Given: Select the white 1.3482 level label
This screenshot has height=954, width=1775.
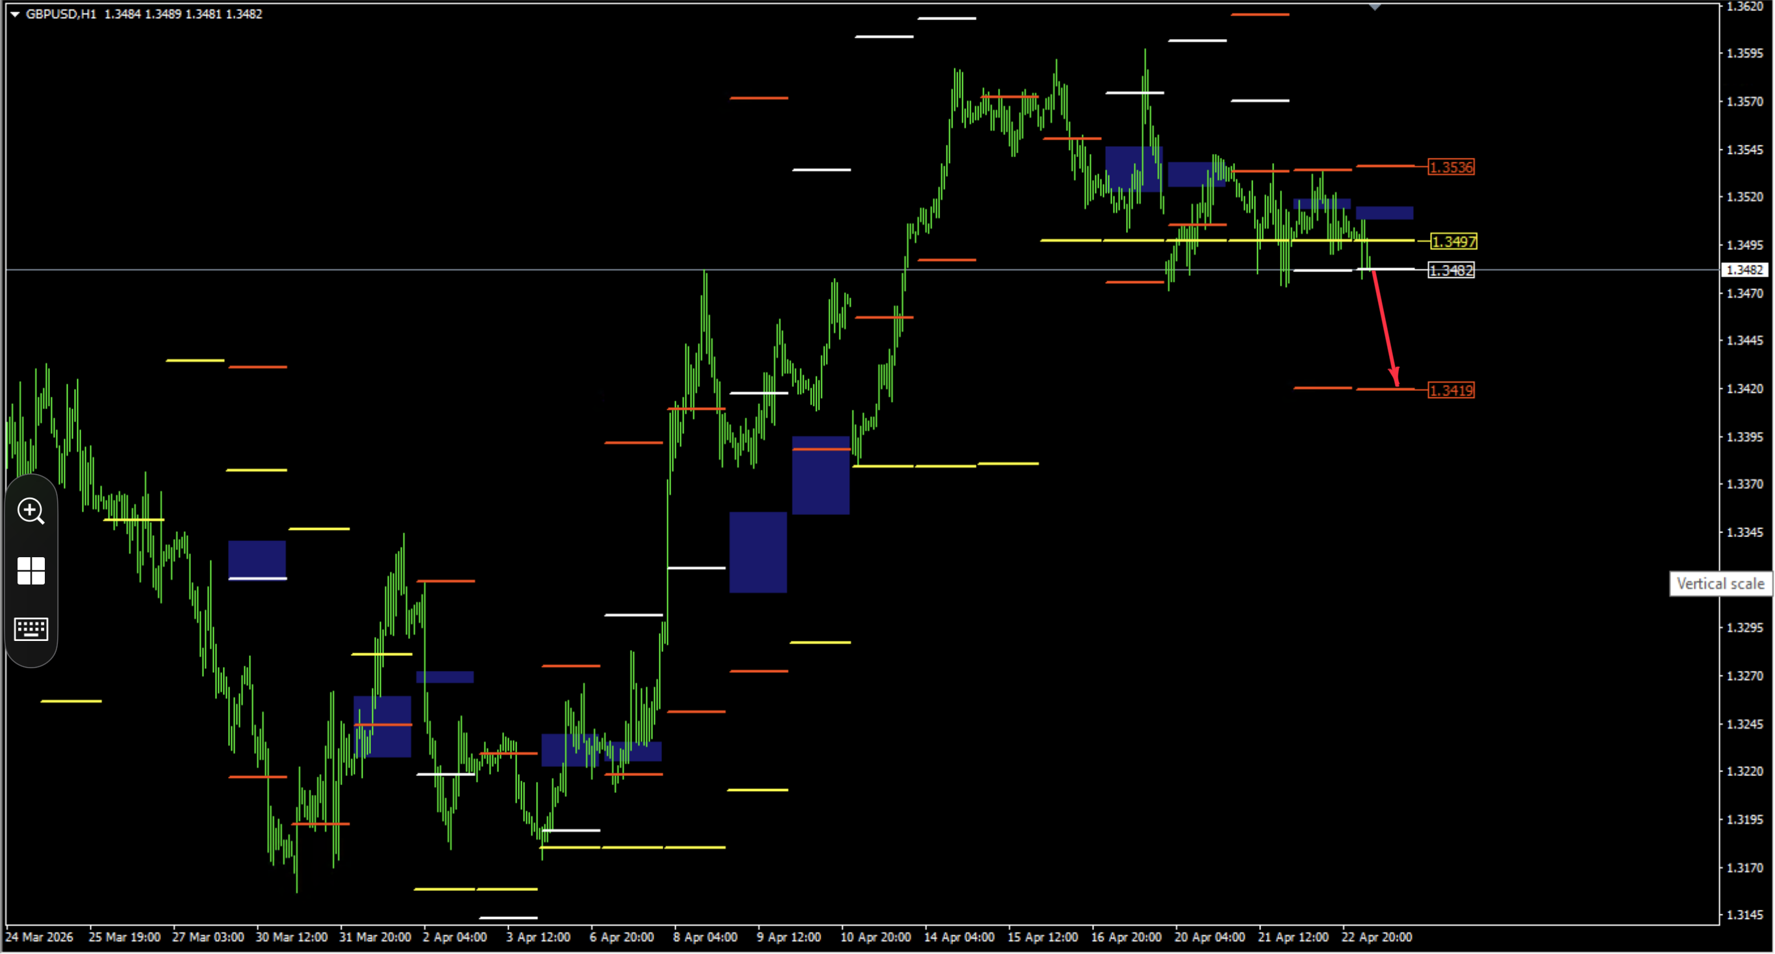Looking at the screenshot, I should coord(1451,271).
